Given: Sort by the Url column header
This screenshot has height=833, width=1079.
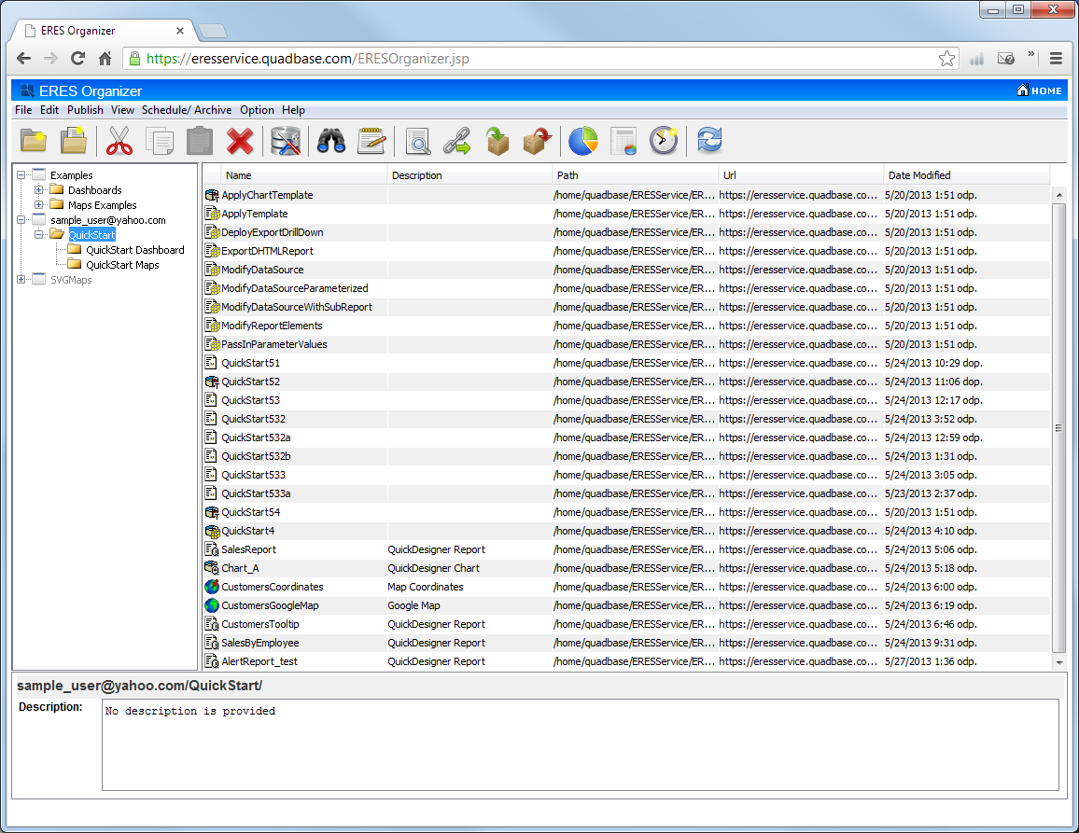Looking at the screenshot, I should click(801, 175).
